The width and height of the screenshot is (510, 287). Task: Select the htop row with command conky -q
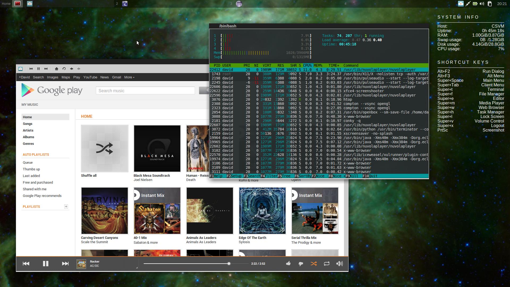[319, 121]
